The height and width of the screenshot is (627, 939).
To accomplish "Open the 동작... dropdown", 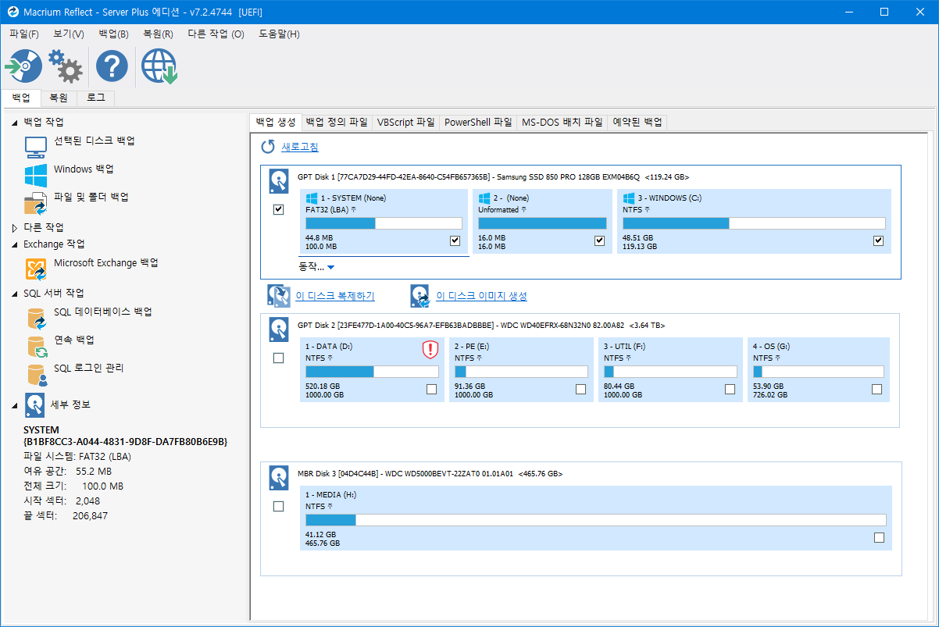I will (x=316, y=266).
